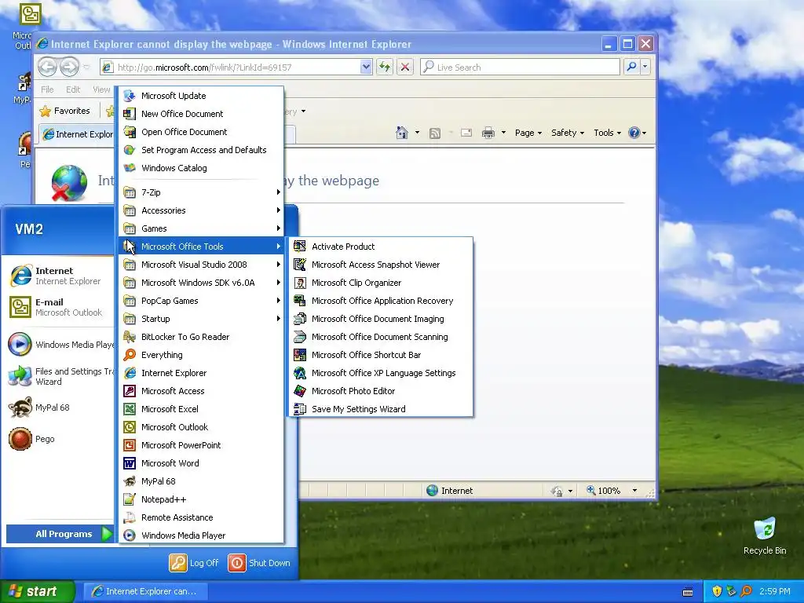Launch BitLocker To Go Reader

[x=201, y=337]
